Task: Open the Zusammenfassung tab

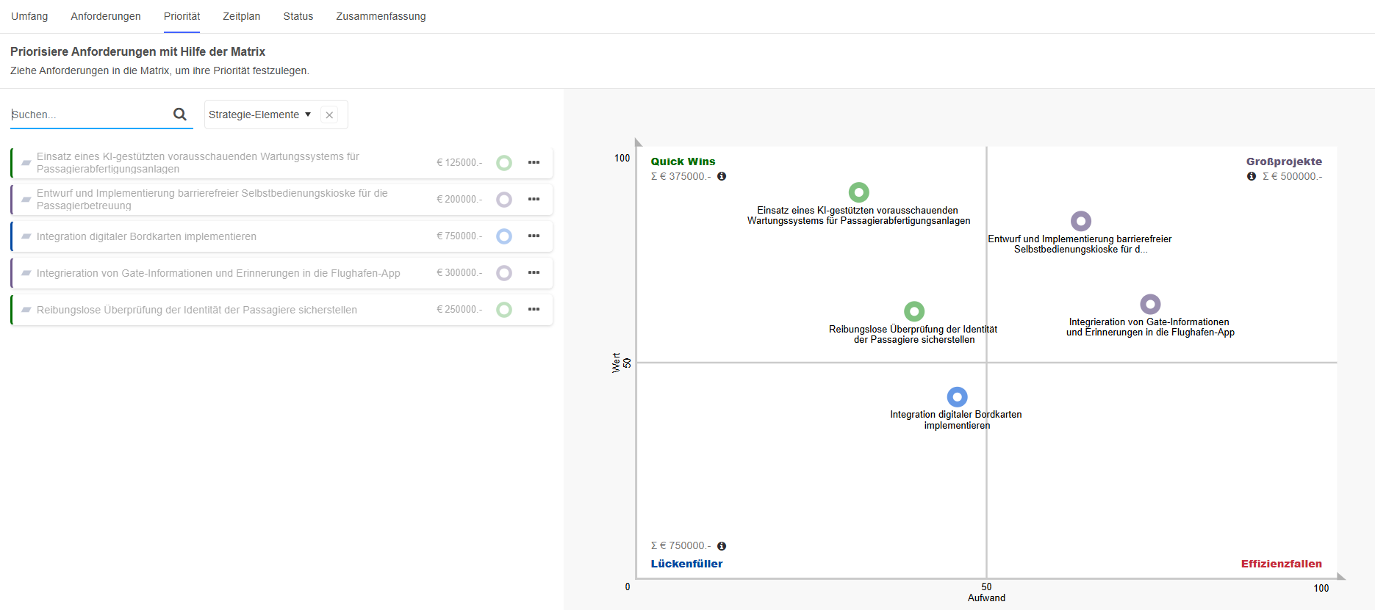Action: [381, 16]
